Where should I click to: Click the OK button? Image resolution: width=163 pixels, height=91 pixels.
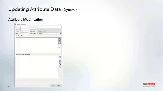pos(53,85)
